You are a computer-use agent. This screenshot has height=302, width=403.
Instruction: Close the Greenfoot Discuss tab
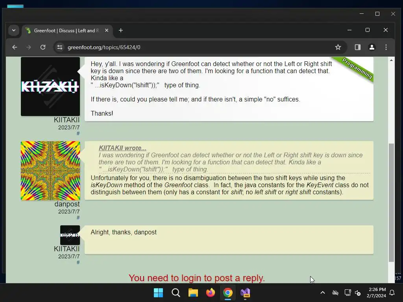[107, 31]
